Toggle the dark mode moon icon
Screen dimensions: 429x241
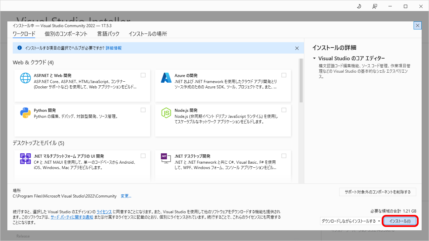click(x=359, y=6)
